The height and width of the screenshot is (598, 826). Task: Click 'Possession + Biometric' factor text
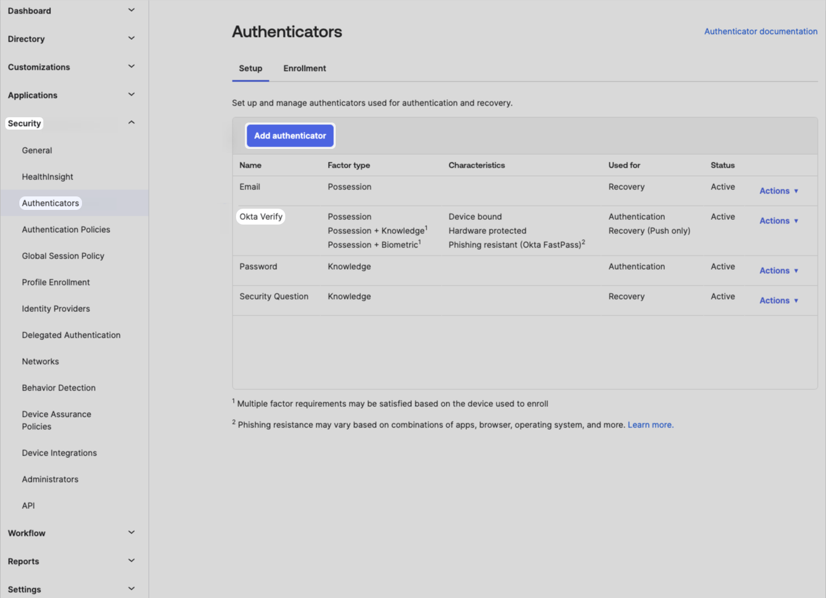point(374,244)
